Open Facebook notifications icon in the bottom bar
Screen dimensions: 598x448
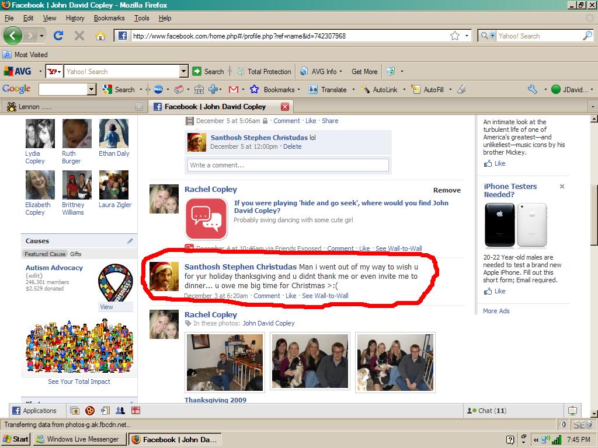pos(572,410)
